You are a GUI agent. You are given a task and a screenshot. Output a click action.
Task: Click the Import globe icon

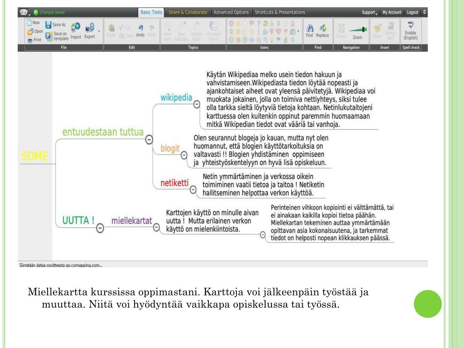76,27
